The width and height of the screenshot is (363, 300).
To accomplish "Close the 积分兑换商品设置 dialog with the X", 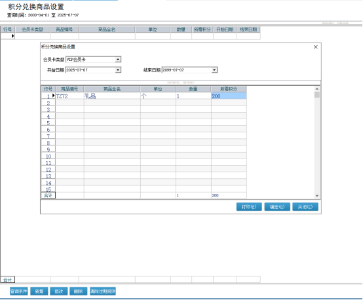I will 316,47.
